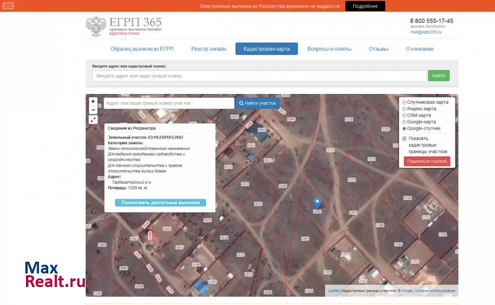Image resolution: width=495 pixels, height=305 pixels.
Task: Focus the main address or cadastral number field
Action: (x=259, y=75)
